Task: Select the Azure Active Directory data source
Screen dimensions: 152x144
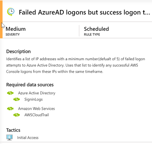Action: pyautogui.click(x=36, y=93)
